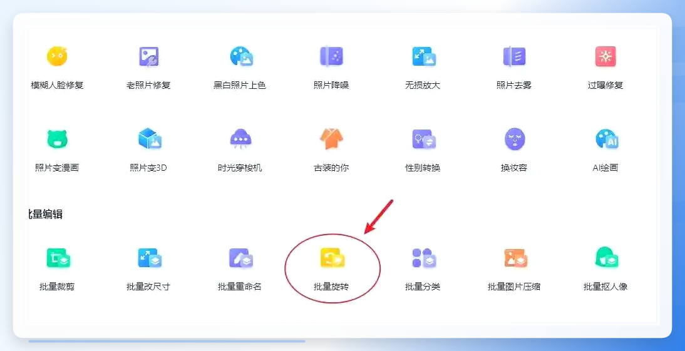Click the 批量抠人像 text label

click(605, 287)
